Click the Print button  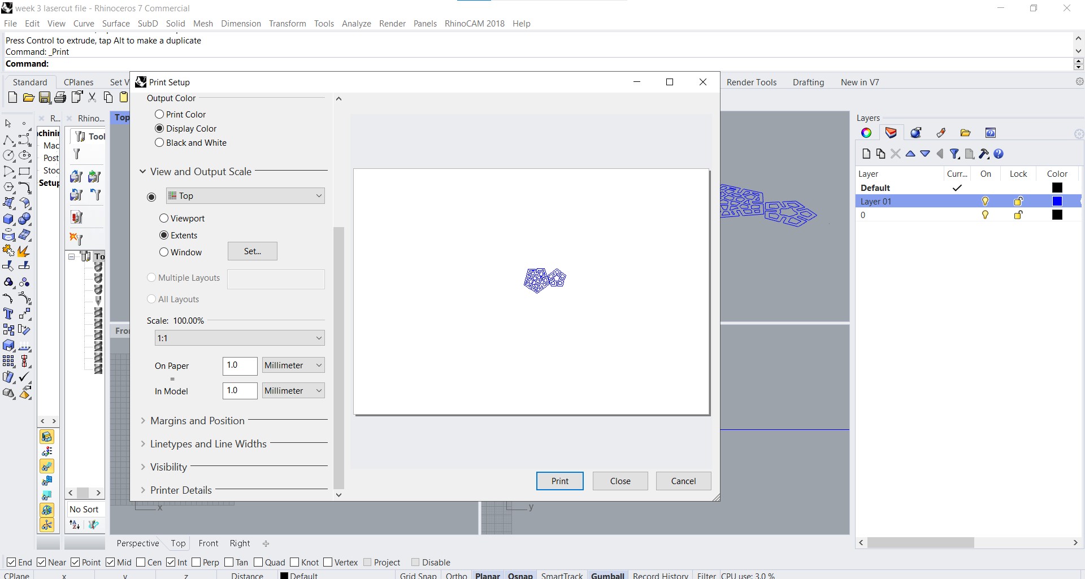559,481
